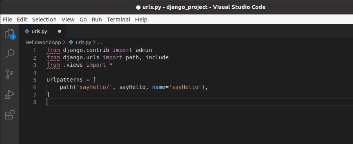Open the Go menu
The height and width of the screenshot is (144, 353).
83,20
